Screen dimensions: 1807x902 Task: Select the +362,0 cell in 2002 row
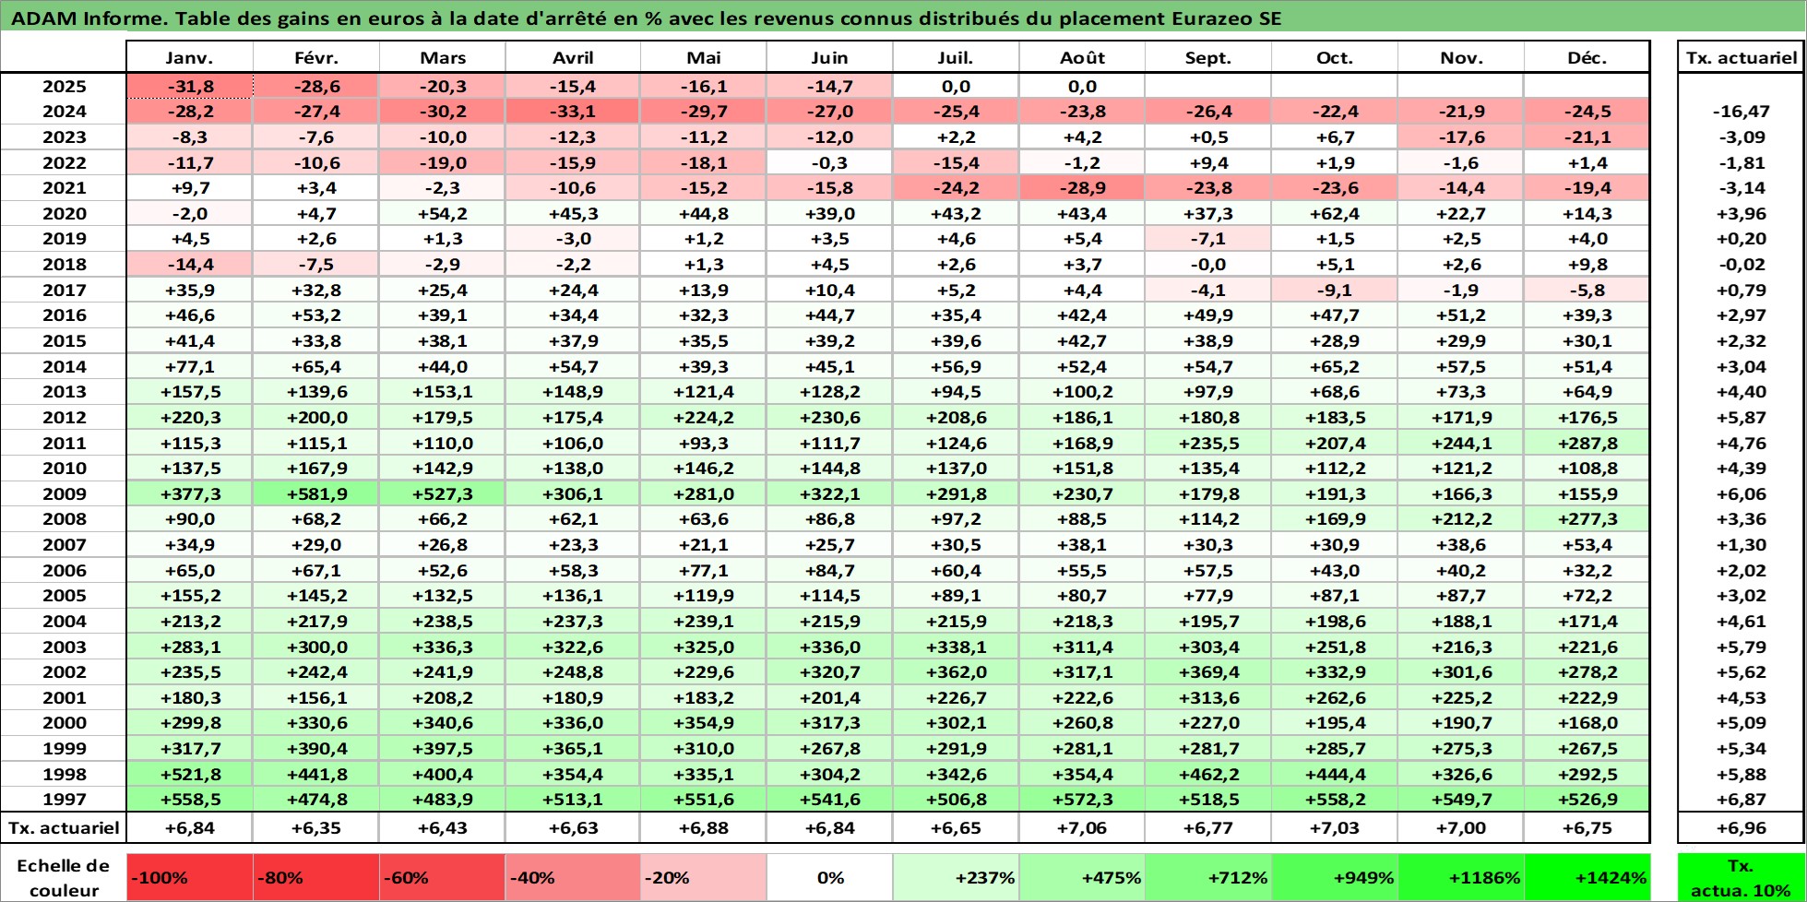956,672
